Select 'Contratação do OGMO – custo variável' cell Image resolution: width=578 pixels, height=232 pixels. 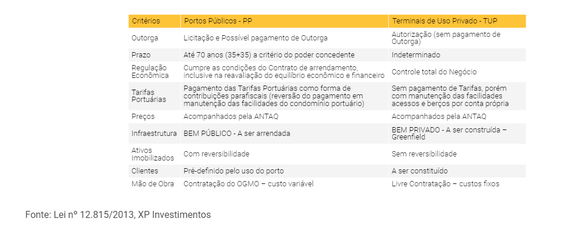pos(248,184)
